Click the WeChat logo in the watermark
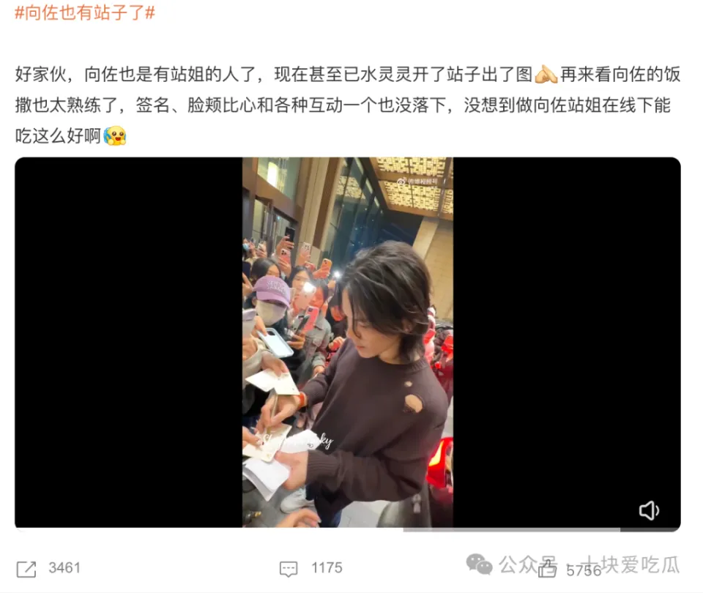The height and width of the screenshot is (593, 703). pos(479,564)
